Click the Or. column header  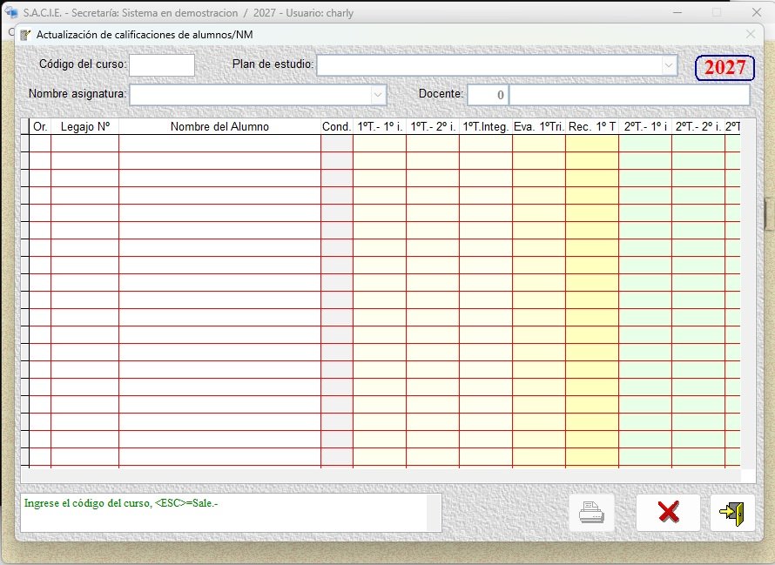click(x=40, y=127)
